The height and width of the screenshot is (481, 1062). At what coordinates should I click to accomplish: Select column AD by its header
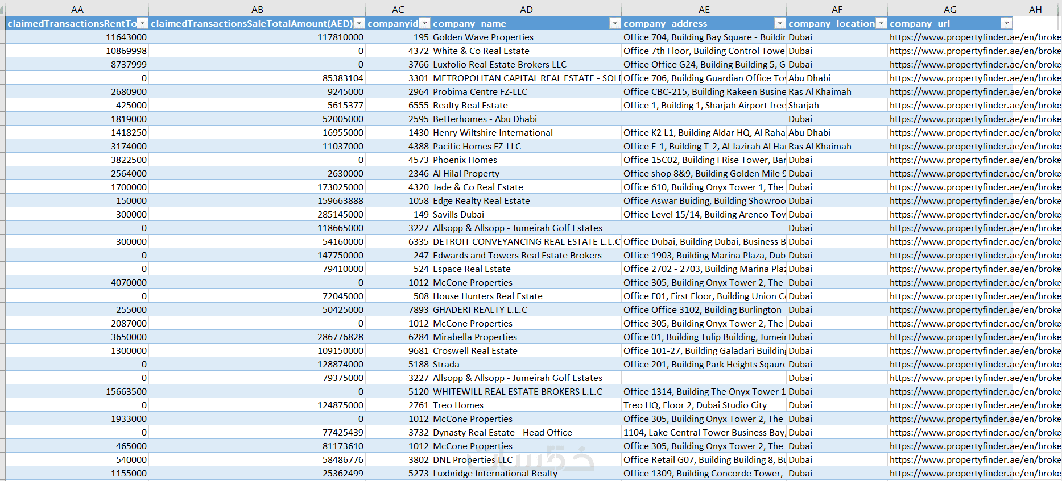[x=526, y=9]
